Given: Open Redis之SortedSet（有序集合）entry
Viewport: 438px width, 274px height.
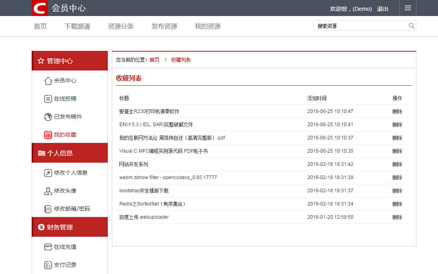Looking at the screenshot, I should pos(153,204).
